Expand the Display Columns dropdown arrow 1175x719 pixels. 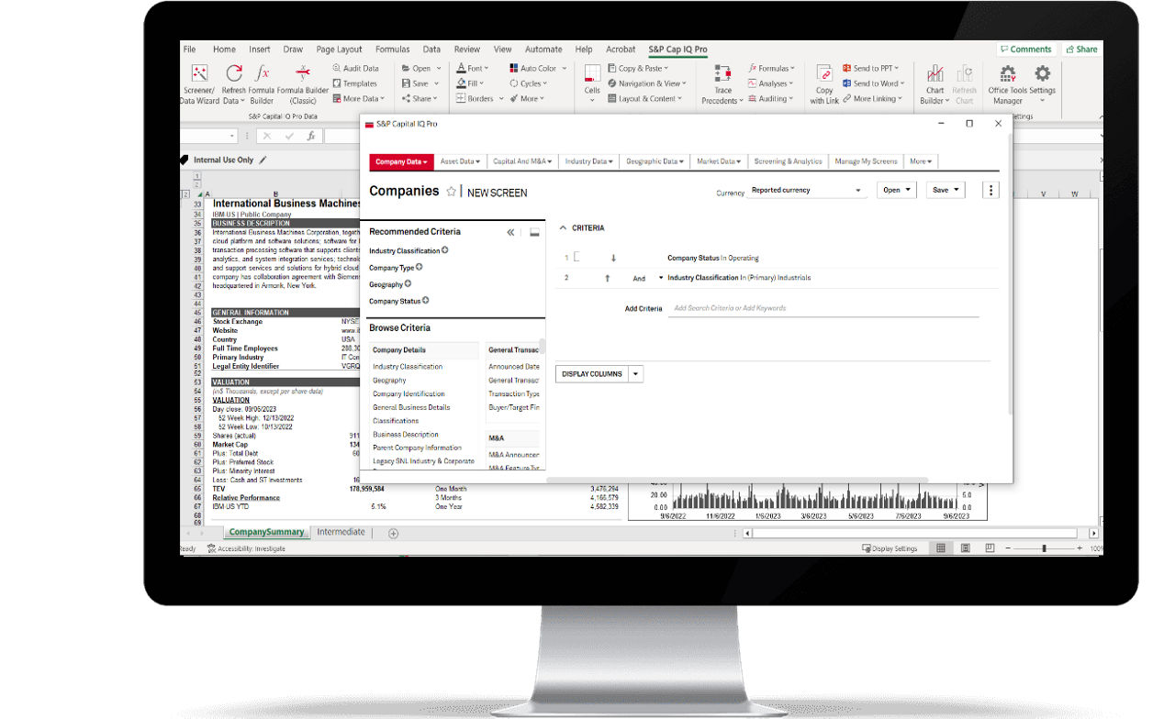(x=635, y=374)
